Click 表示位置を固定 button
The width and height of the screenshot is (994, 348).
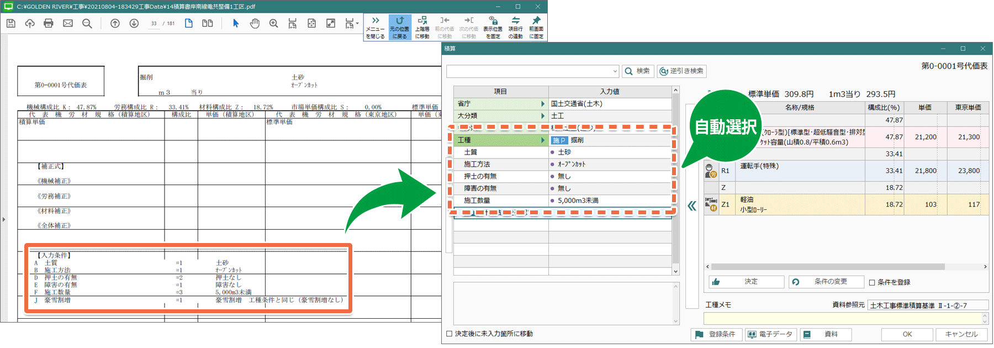[493, 28]
